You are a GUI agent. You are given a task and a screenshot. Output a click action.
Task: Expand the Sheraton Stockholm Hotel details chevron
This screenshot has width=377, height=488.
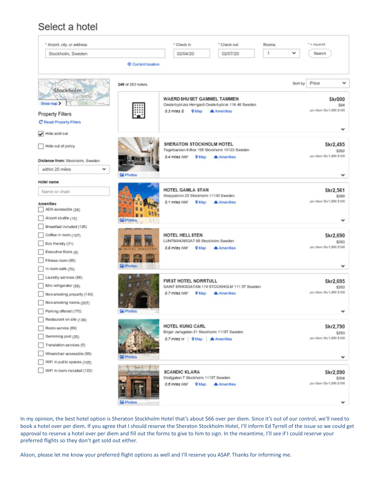click(x=343, y=175)
